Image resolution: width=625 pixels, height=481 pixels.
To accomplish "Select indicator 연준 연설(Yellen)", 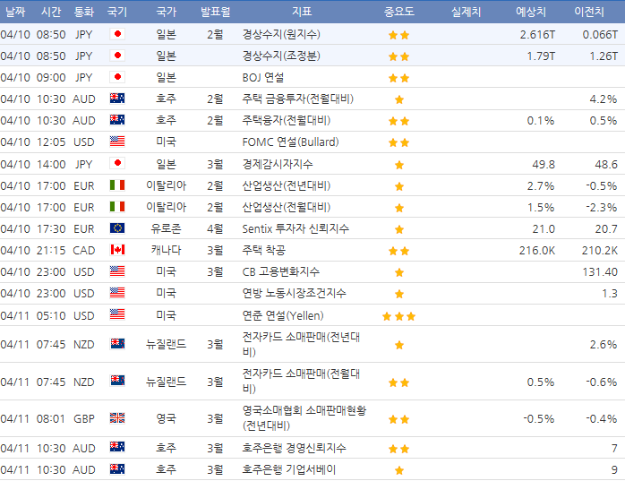I will [283, 315].
